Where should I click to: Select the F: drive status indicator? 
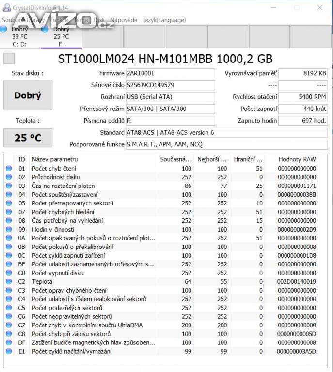[x=61, y=36]
